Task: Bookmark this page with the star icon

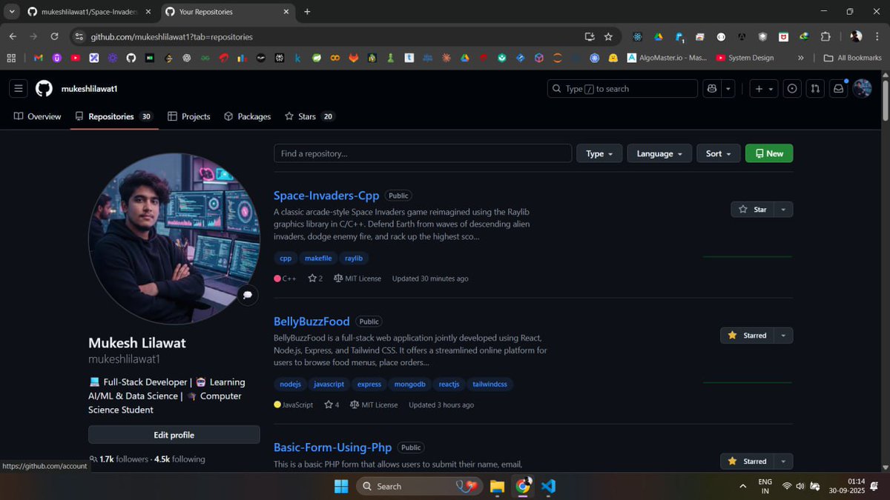Action: [x=608, y=36]
